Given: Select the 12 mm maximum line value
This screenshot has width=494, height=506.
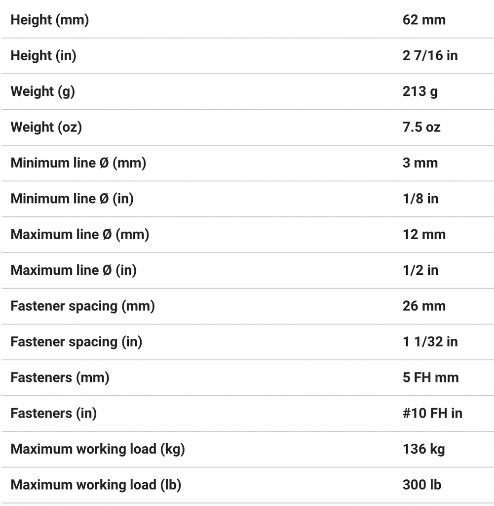Looking at the screenshot, I should (x=424, y=234).
